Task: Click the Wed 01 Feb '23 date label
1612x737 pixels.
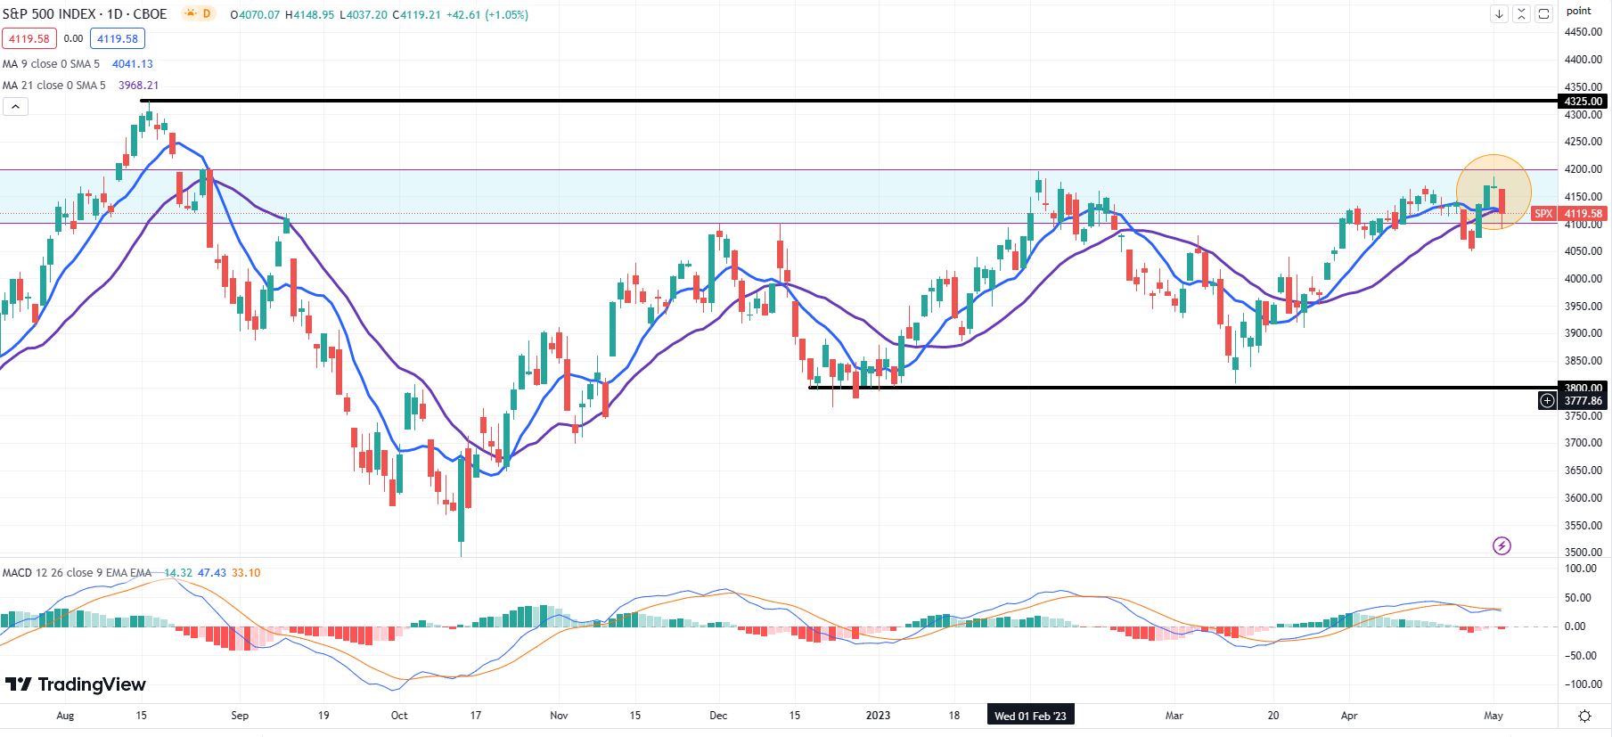Action: [1030, 716]
